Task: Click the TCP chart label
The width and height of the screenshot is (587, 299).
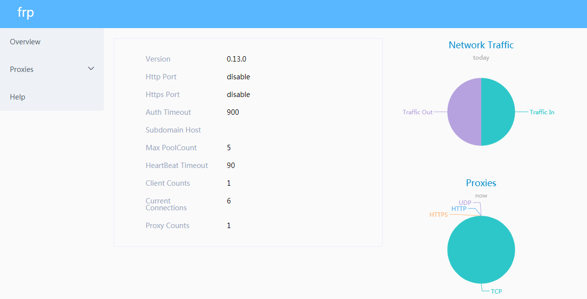Action: [496, 291]
